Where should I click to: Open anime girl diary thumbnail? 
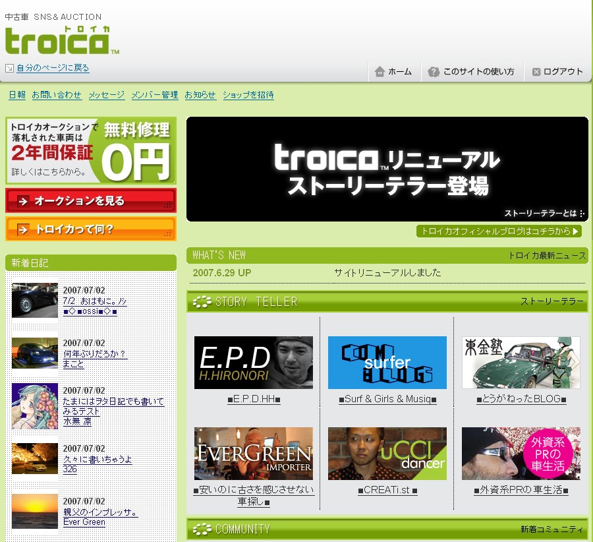35,406
